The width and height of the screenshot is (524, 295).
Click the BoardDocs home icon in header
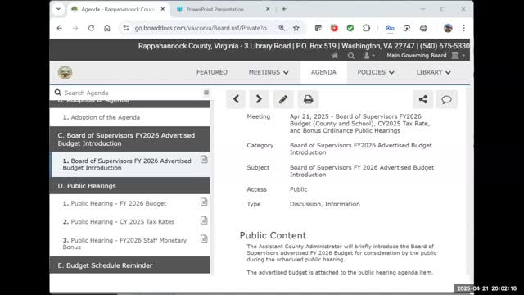pyautogui.click(x=335, y=56)
